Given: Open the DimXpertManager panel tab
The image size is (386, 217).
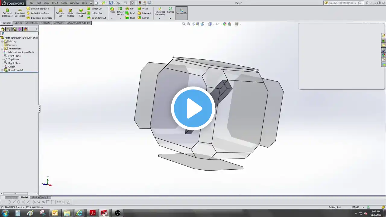Looking at the screenshot, I should click(x=20, y=29).
